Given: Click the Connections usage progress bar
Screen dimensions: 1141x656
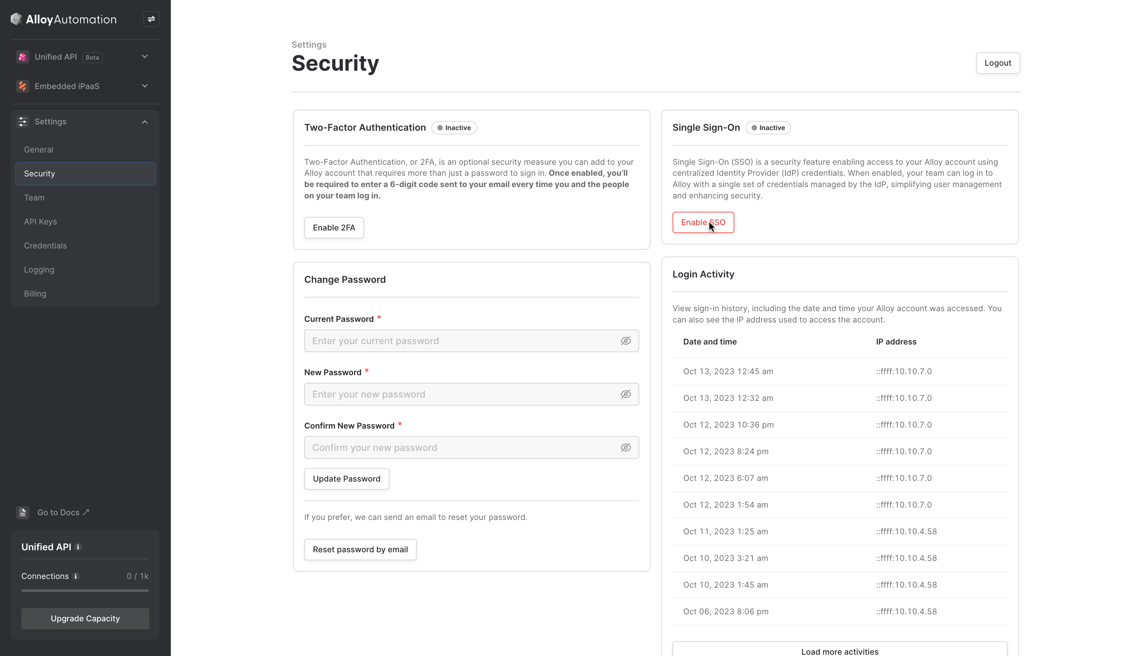Looking at the screenshot, I should click(85, 591).
